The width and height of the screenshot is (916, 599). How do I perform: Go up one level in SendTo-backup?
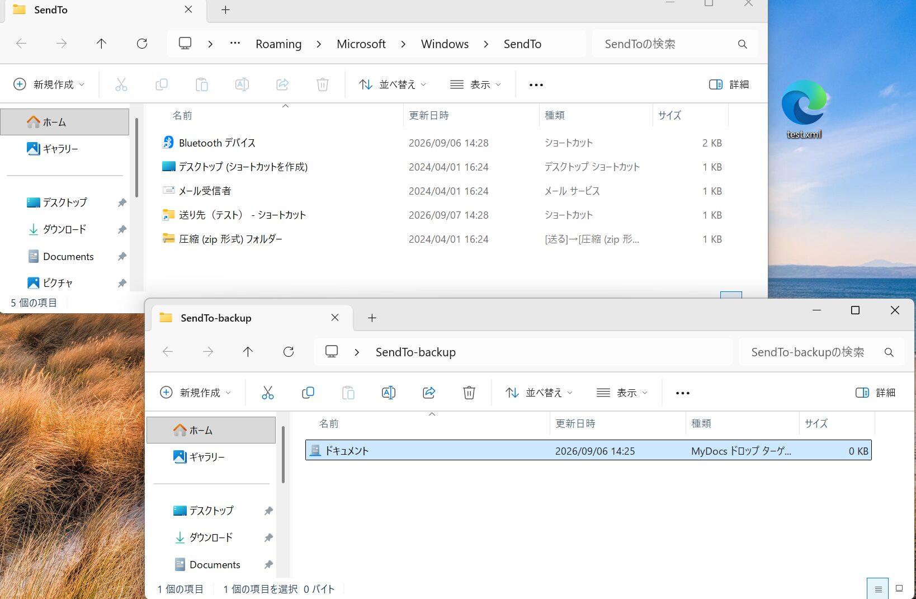pyautogui.click(x=248, y=352)
